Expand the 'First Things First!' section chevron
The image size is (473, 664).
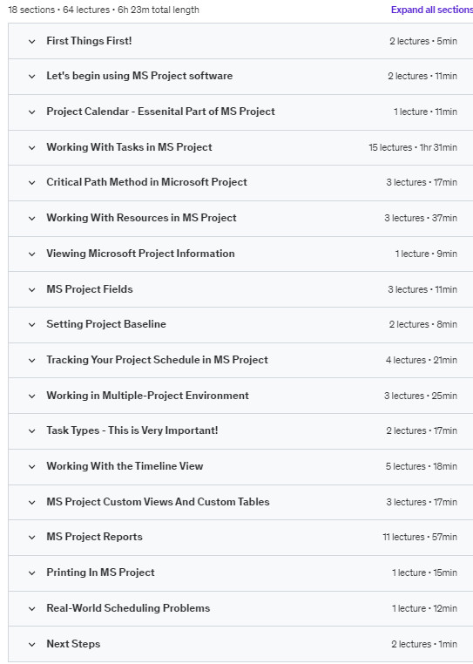click(31, 42)
